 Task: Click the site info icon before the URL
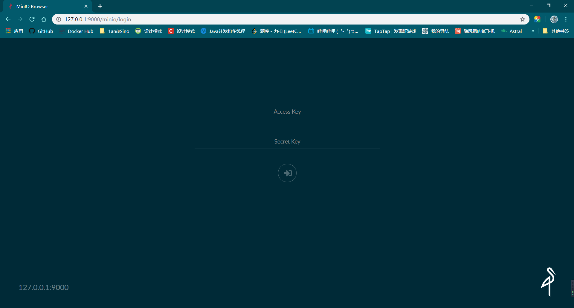click(59, 19)
